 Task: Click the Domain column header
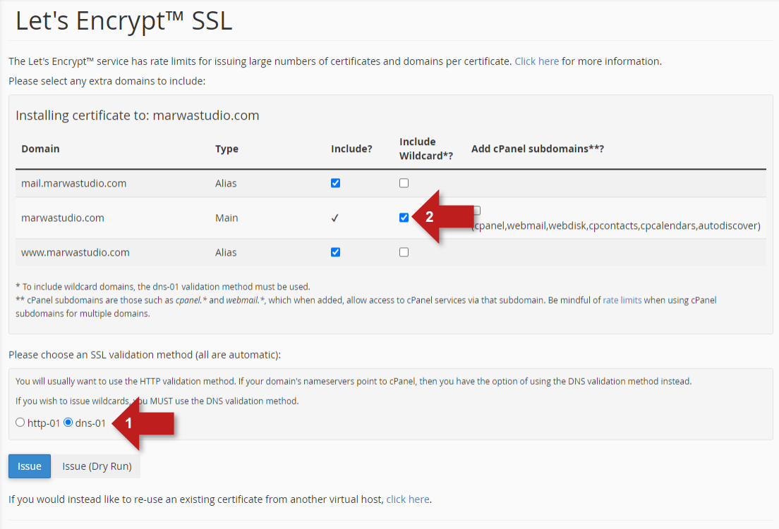40,149
